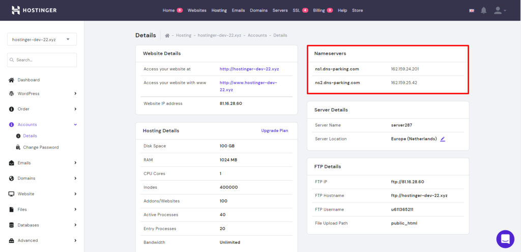This screenshot has height=252, width=521.
Task: Open the live chat bubble
Action: click(505, 239)
